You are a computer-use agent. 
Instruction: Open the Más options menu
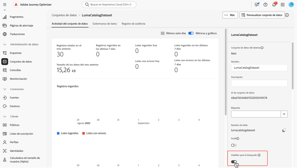[x=230, y=15]
